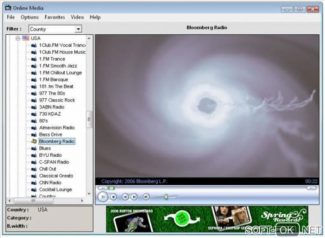Select Bass Drive station
The height and width of the screenshot is (238, 325).
51,135
